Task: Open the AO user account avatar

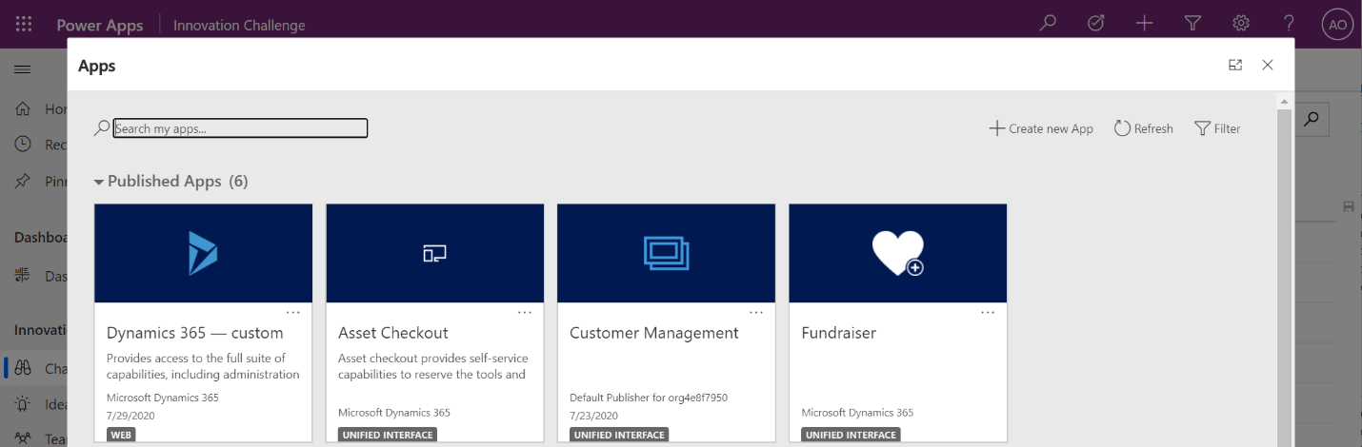Action: 1337,25
